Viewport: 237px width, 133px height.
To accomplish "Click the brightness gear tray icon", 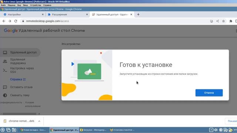I will (x=221, y=130).
